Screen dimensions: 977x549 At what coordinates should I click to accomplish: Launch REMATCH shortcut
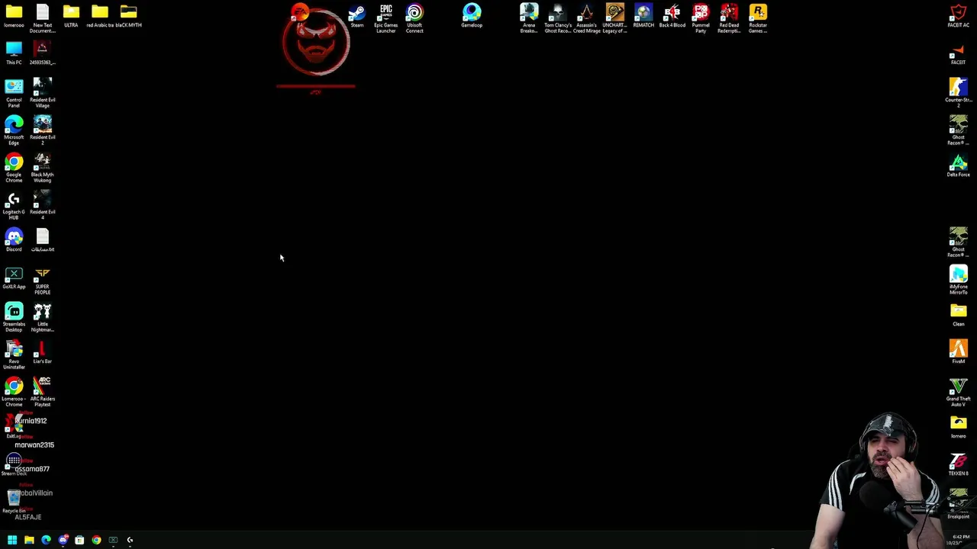[x=643, y=16]
